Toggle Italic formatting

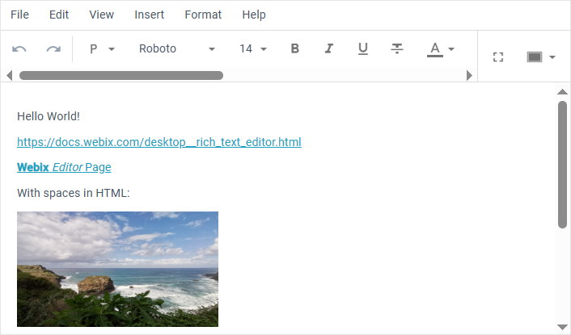coord(329,48)
